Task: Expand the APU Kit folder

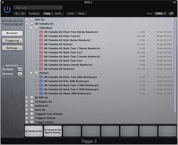Action: (27, 19)
